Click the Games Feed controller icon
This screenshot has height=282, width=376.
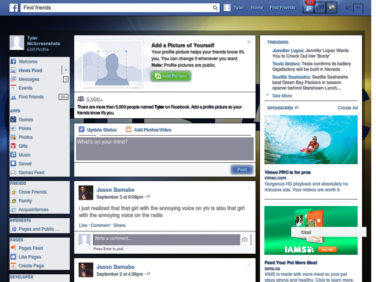pos(13,173)
